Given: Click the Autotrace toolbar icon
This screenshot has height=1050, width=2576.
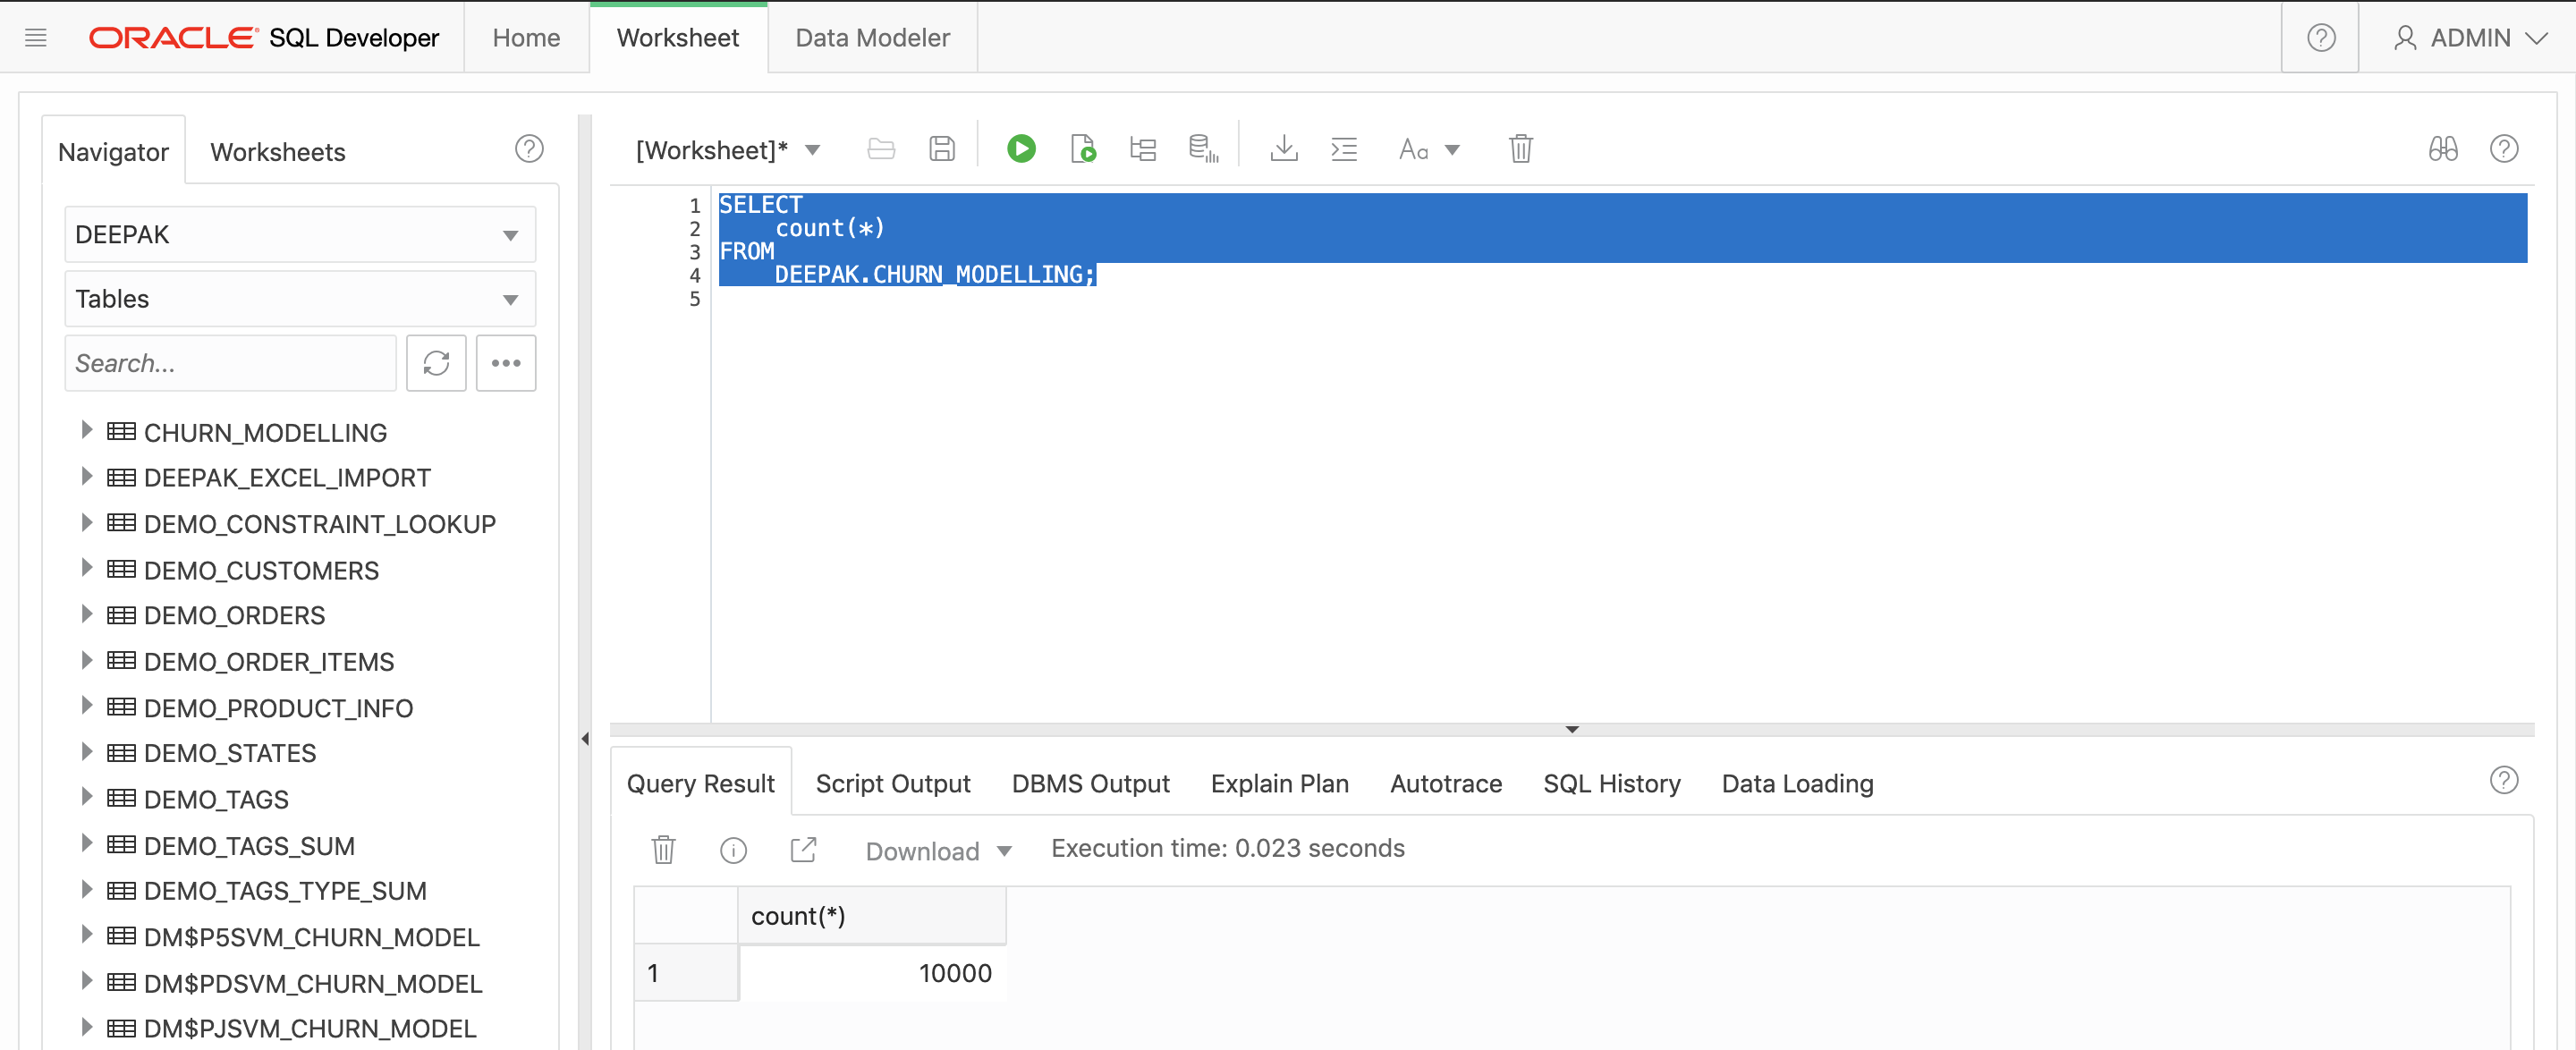Looking at the screenshot, I should pyautogui.click(x=1203, y=148).
